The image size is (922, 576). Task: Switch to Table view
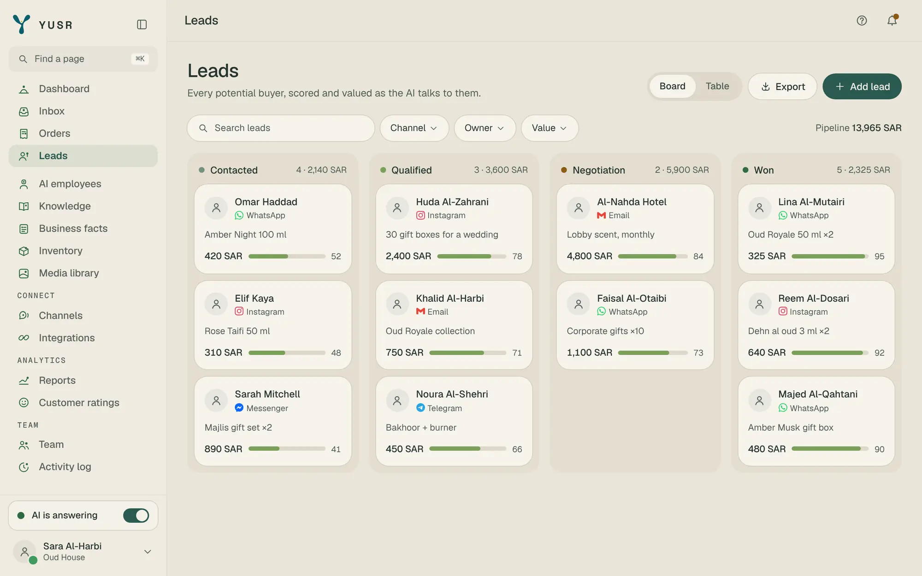click(717, 87)
